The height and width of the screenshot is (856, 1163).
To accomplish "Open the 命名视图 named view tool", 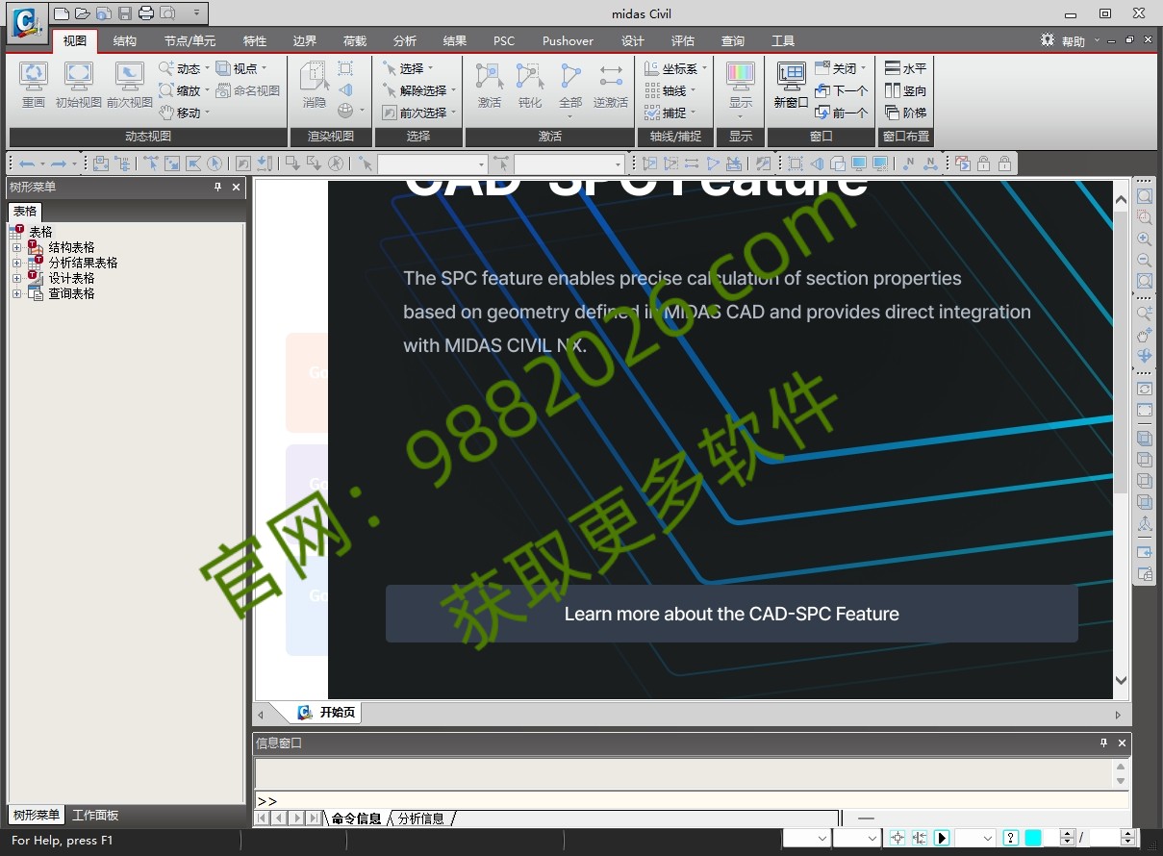I will (248, 90).
